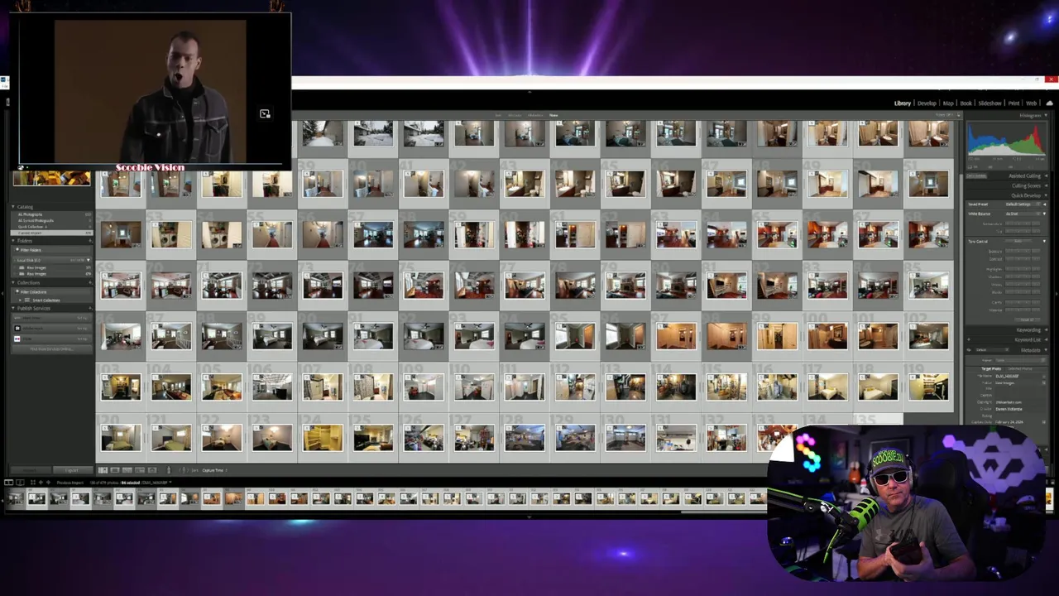1059x596 pixels.
Task: Click the Reset All button
Action: coord(1027,320)
